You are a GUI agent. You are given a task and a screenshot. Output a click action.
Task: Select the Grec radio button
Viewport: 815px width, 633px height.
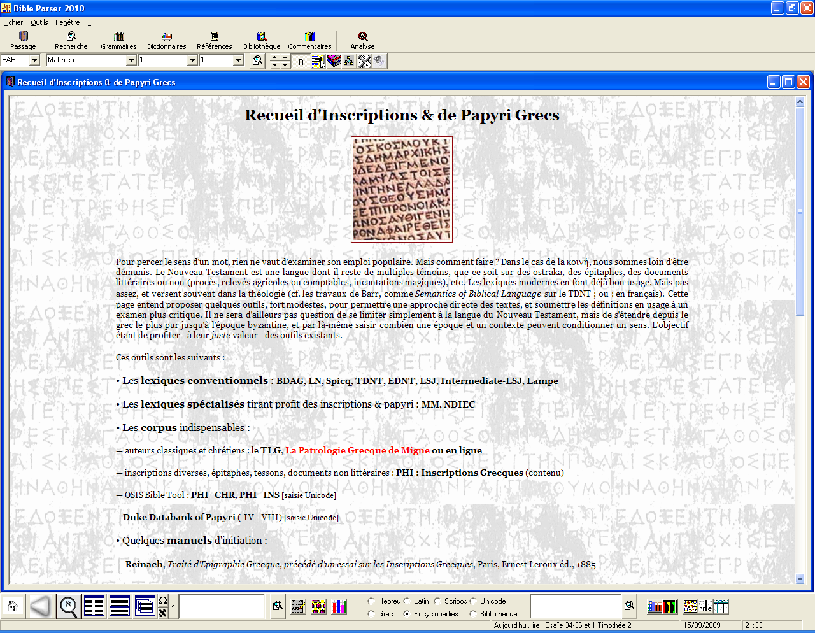[x=371, y=614]
